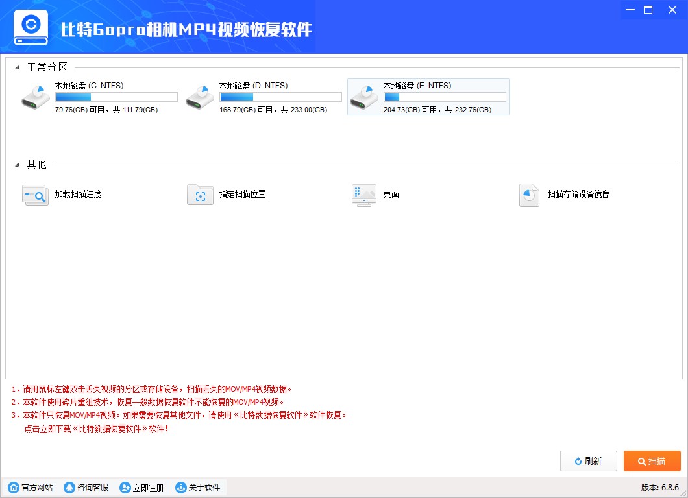Open 关于软件 link in status bar

point(204,488)
